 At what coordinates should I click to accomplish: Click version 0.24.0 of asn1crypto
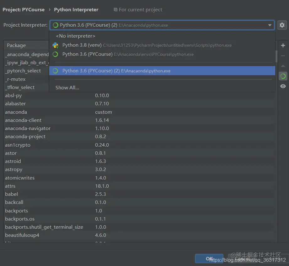tap(102, 145)
